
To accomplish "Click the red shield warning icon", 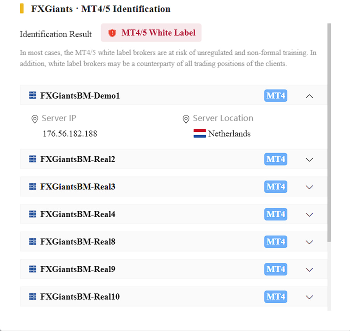I will pos(112,33).
